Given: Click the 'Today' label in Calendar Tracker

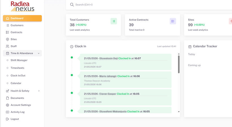Looking at the screenshot, I should click(x=192, y=54).
